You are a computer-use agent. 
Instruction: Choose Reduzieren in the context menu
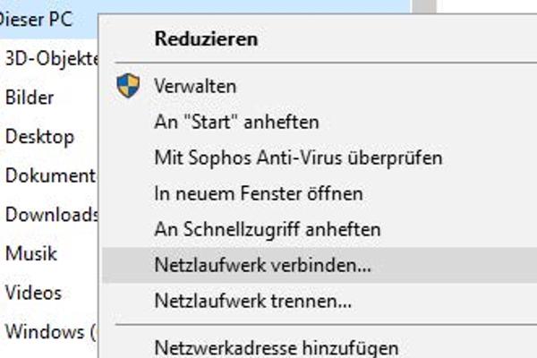click(206, 38)
